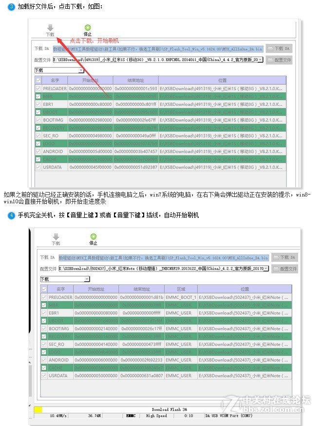Open the 配置文件 path dropdown showing 红米1S

tap(261, 59)
